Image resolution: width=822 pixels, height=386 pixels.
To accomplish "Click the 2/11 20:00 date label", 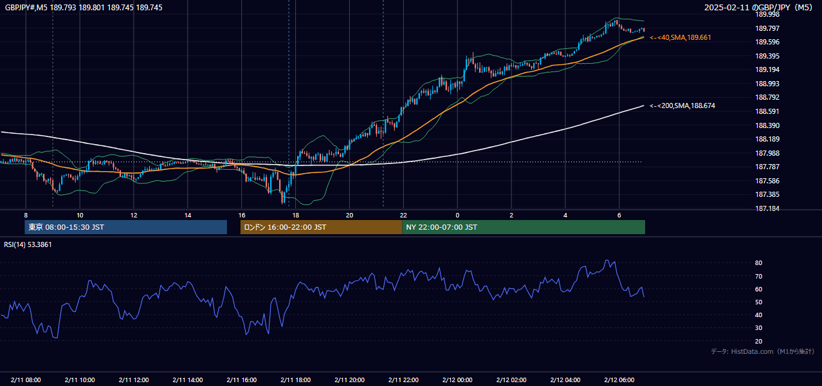I will click(349, 380).
